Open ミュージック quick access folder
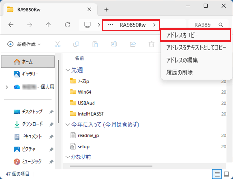 (x=27, y=162)
